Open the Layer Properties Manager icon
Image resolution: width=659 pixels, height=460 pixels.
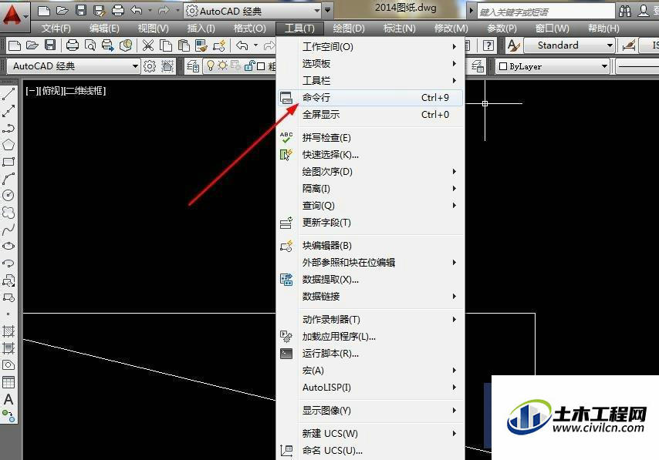point(193,66)
